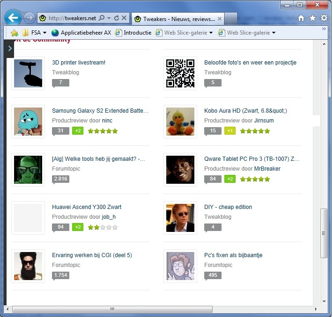Open Ervaring werken bij CGI (deel 5)
Image resolution: width=333 pixels, height=317 pixels.
pos(92,255)
